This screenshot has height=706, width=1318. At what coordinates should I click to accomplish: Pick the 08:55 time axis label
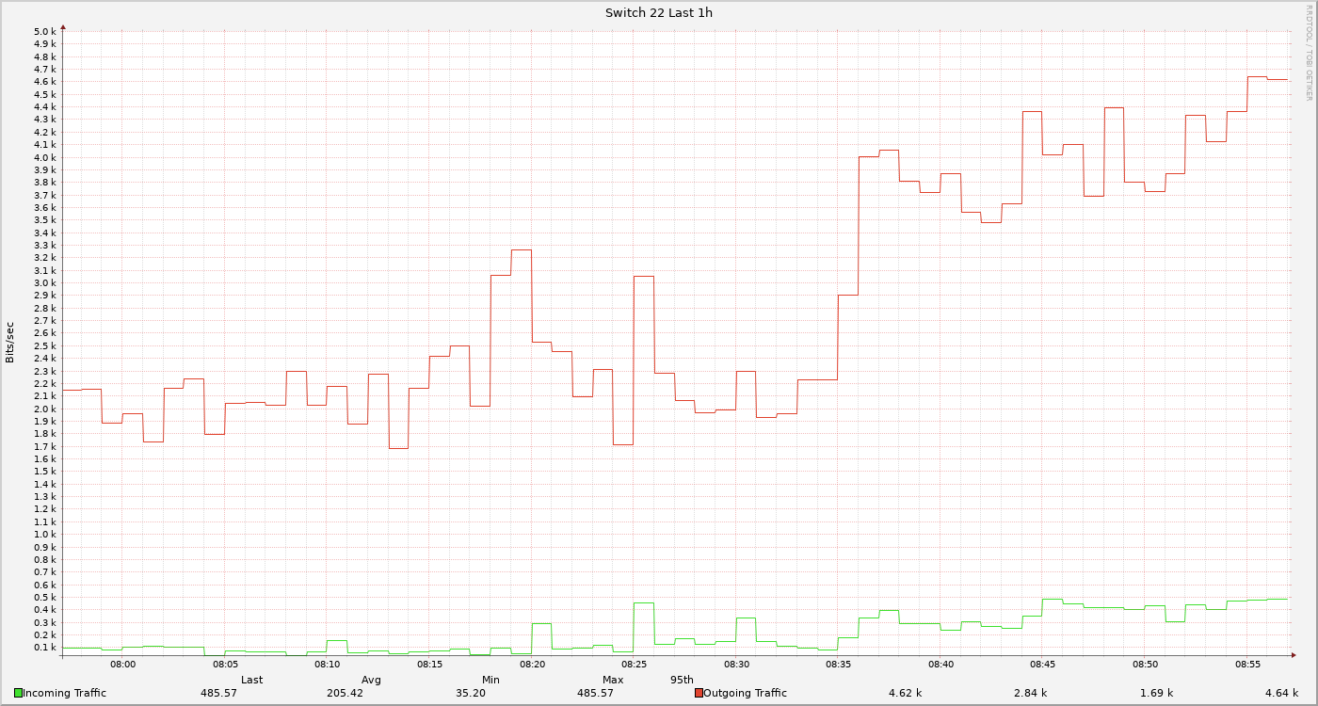(1246, 665)
